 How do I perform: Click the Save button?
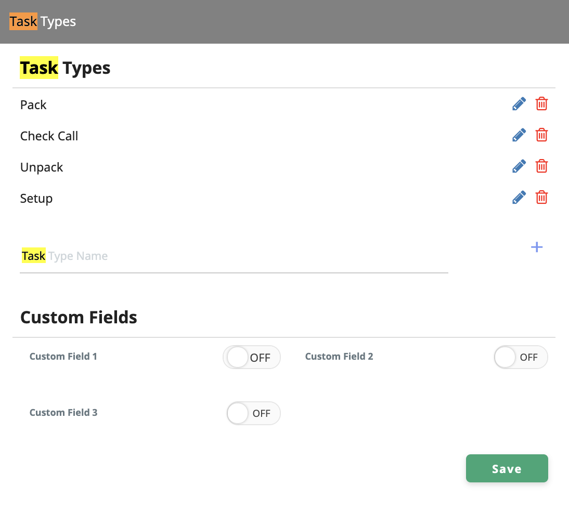[507, 468]
